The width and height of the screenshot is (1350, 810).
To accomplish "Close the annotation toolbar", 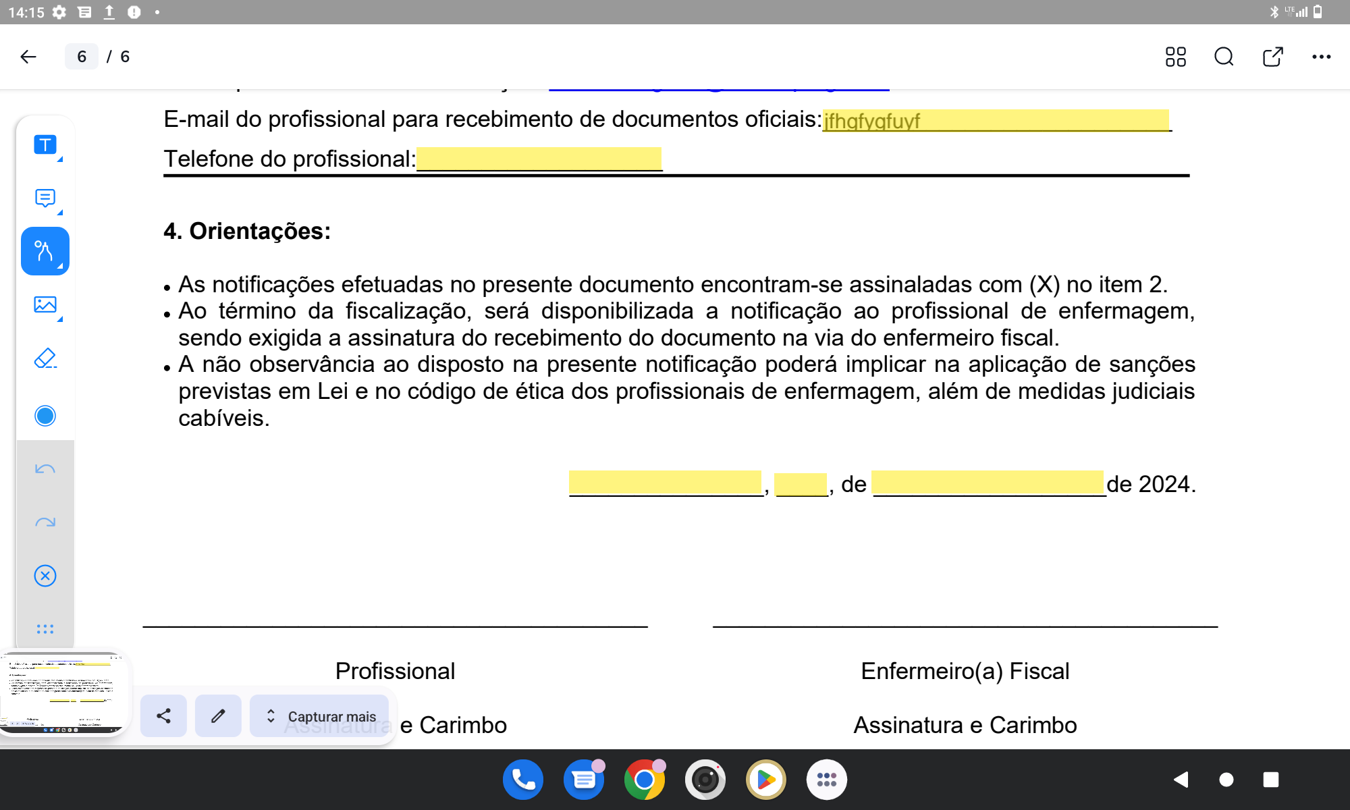I will click(x=45, y=576).
